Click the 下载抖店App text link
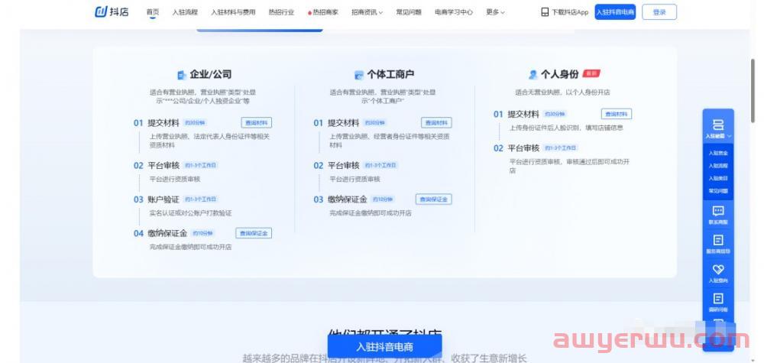Image resolution: width=764 pixels, height=363 pixels. coord(570,12)
